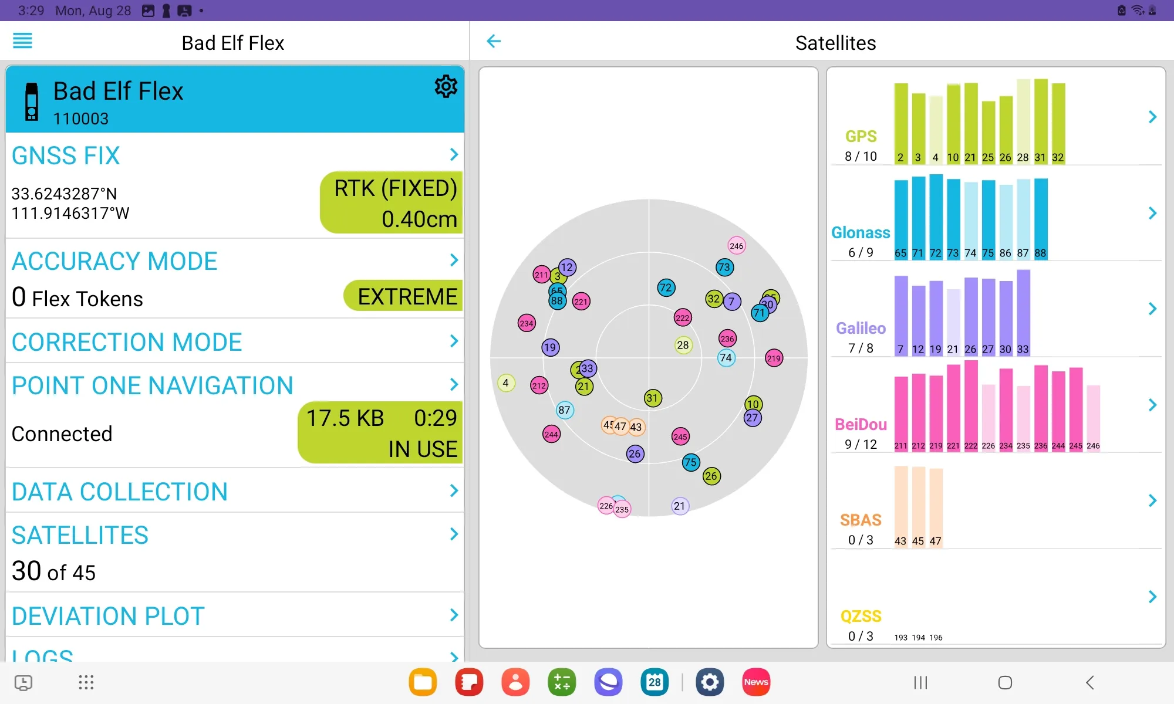This screenshot has width=1174, height=704.
Task: Tap the GPS label in signal panel
Action: (861, 136)
